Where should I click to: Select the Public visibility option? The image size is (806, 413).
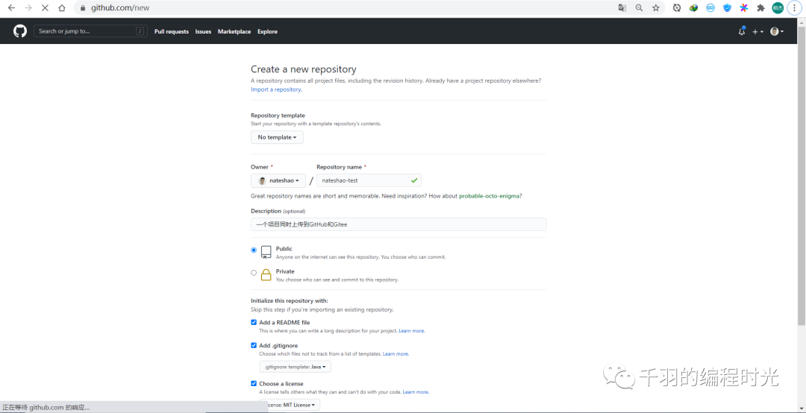pos(254,250)
